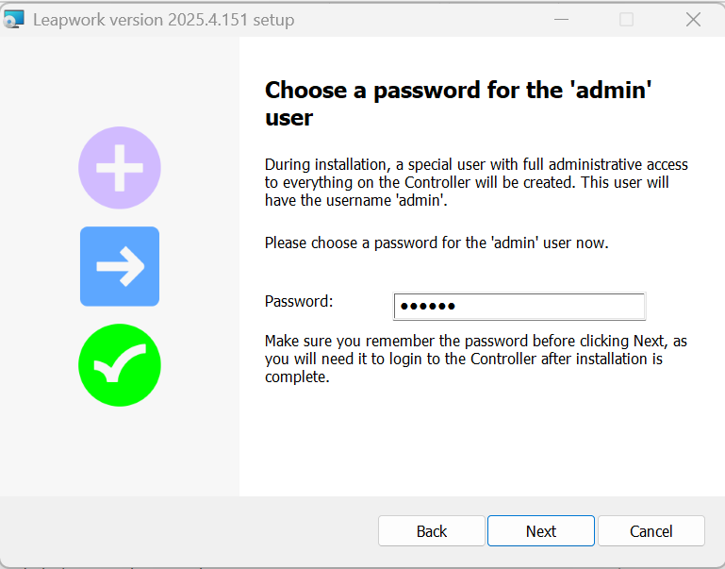The height and width of the screenshot is (569, 725).
Task: Click the 'Make sure you remember' reminder text
Action: (x=476, y=359)
